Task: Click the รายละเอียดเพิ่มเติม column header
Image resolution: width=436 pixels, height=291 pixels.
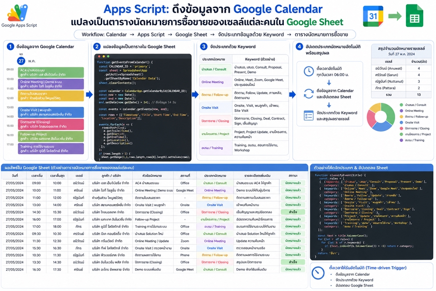Action: [257, 176]
